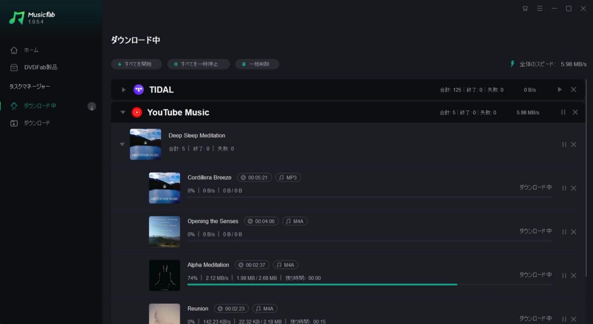593x324 pixels.
Task: Open the ホーム home page
Action: (25, 50)
